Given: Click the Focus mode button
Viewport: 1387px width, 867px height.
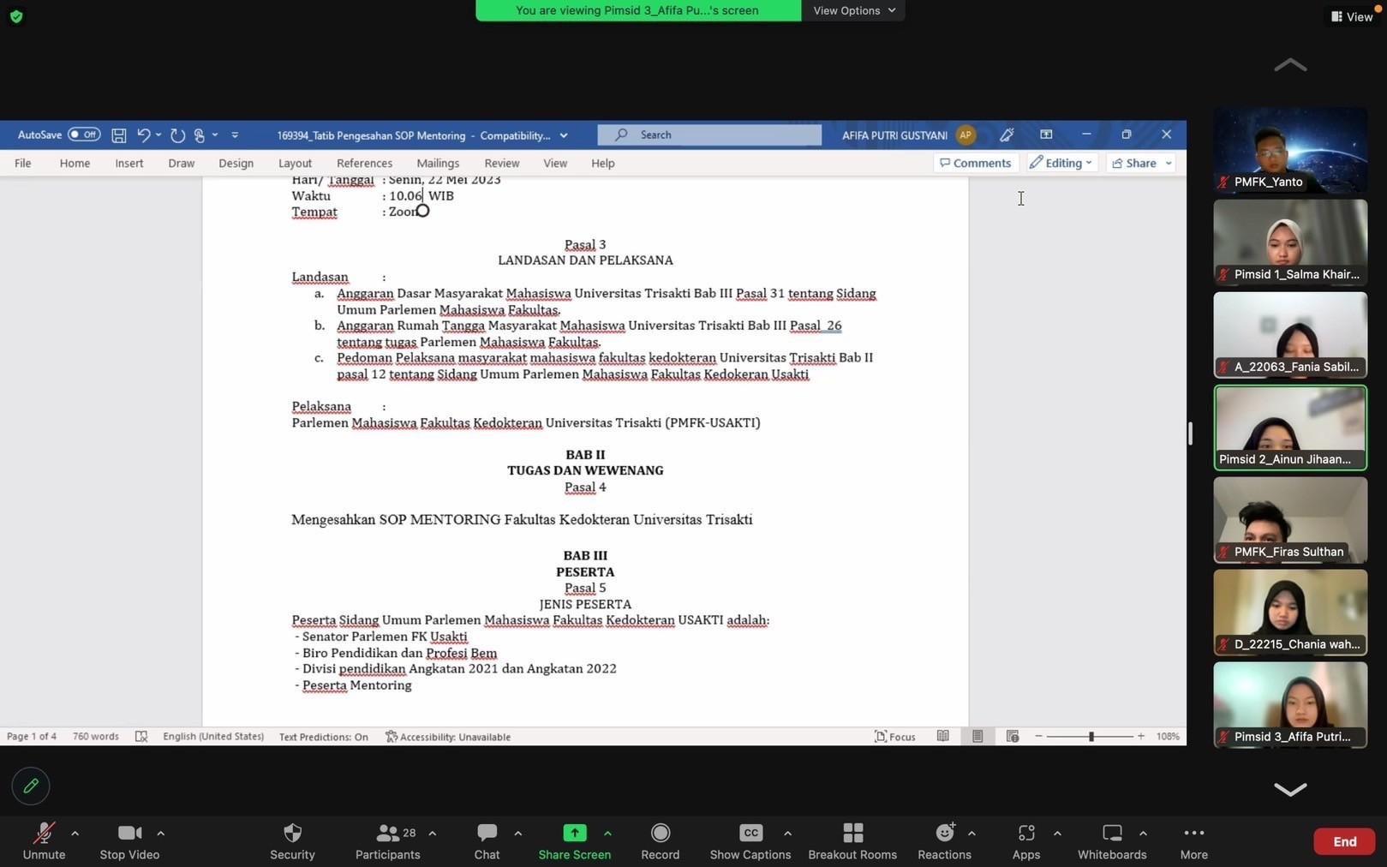Looking at the screenshot, I should tap(895, 737).
